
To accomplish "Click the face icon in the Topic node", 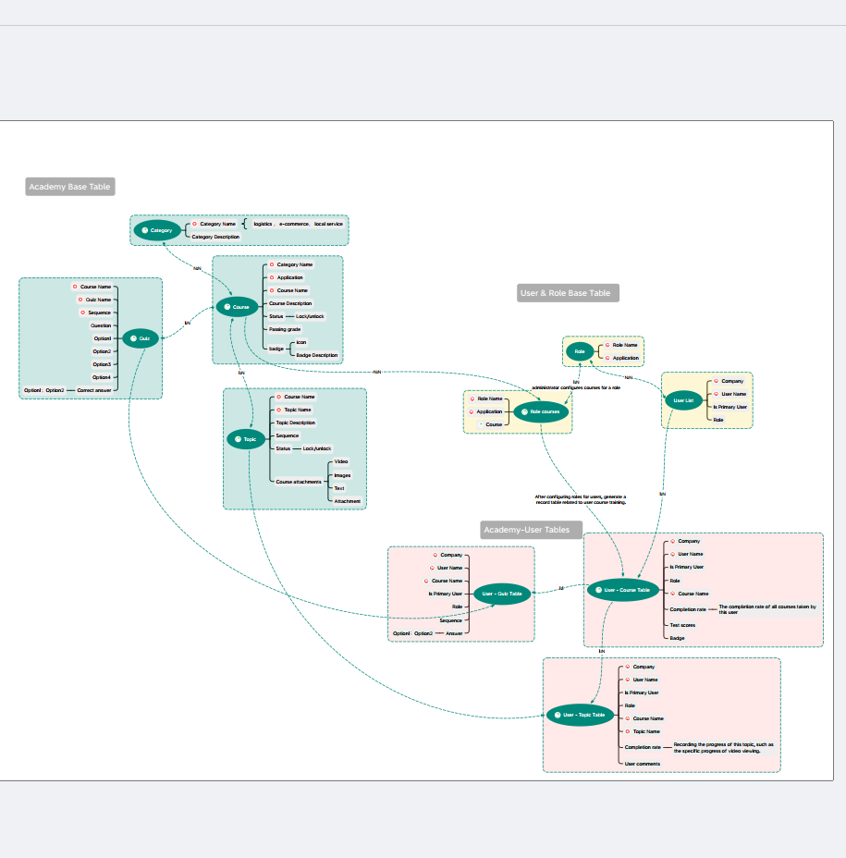I will [238, 439].
